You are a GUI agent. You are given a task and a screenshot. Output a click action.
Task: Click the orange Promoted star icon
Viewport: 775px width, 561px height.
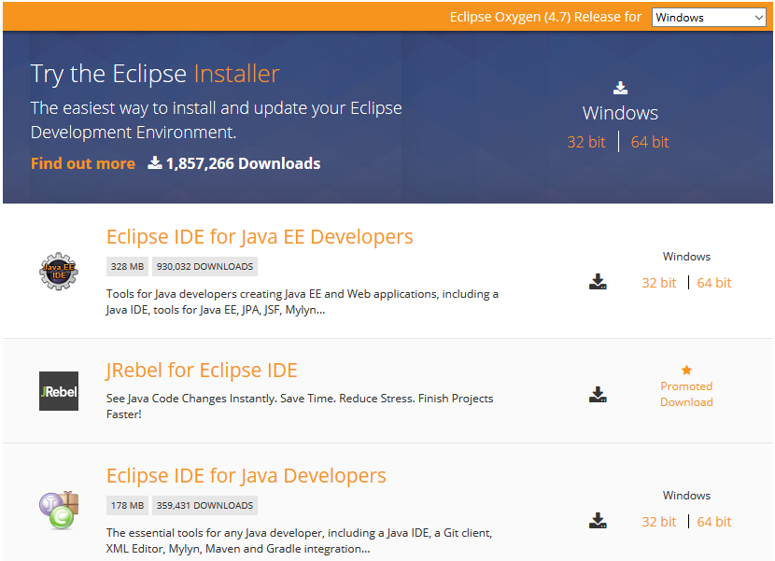[686, 370]
